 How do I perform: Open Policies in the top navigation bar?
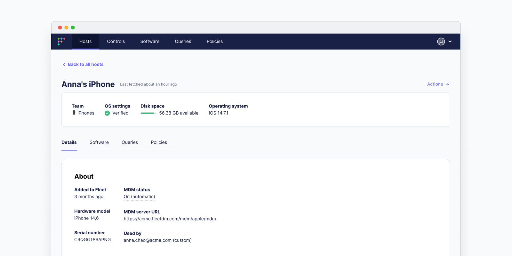[x=214, y=42]
